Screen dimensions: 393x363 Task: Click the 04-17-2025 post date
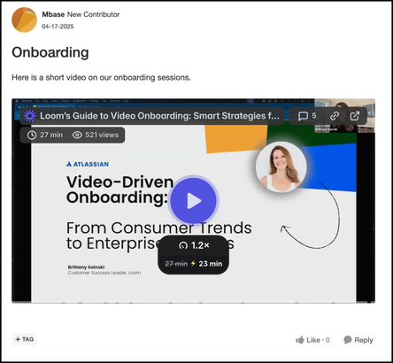coord(58,27)
